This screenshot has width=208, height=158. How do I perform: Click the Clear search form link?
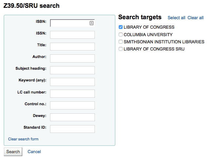[x=23, y=139]
